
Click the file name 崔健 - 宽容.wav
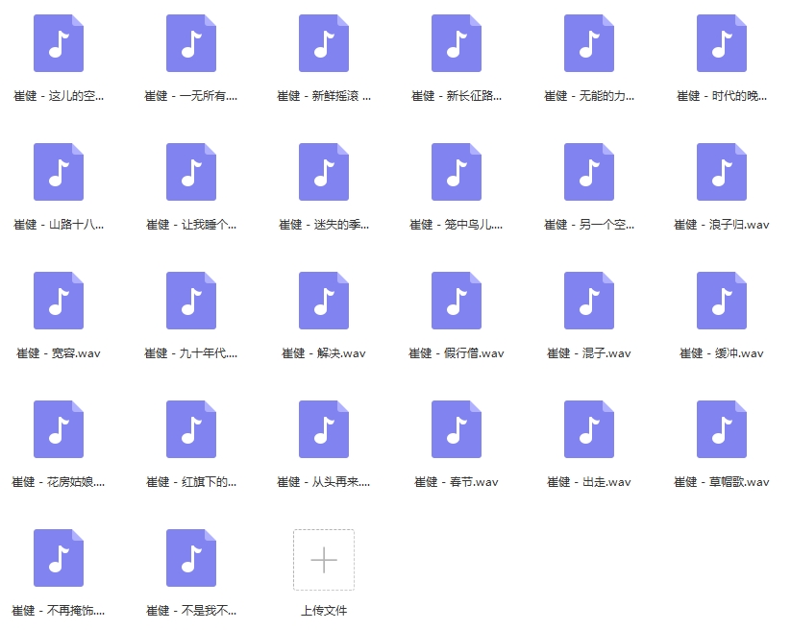(x=59, y=353)
